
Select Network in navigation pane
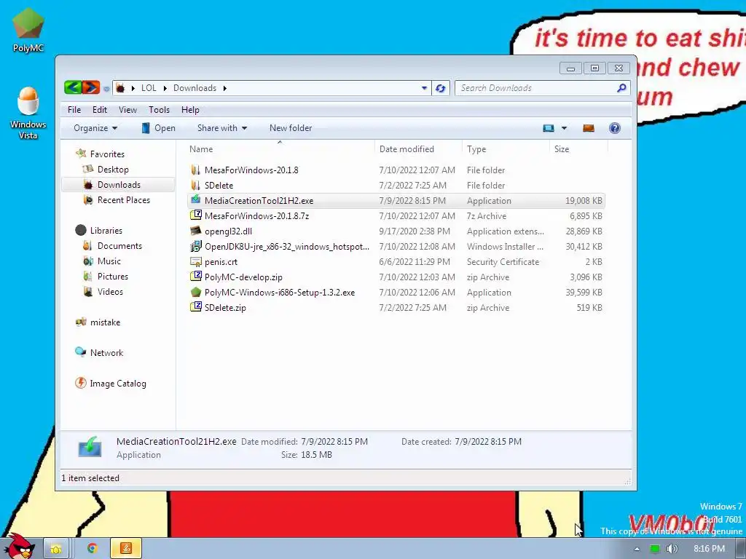[x=99, y=353]
